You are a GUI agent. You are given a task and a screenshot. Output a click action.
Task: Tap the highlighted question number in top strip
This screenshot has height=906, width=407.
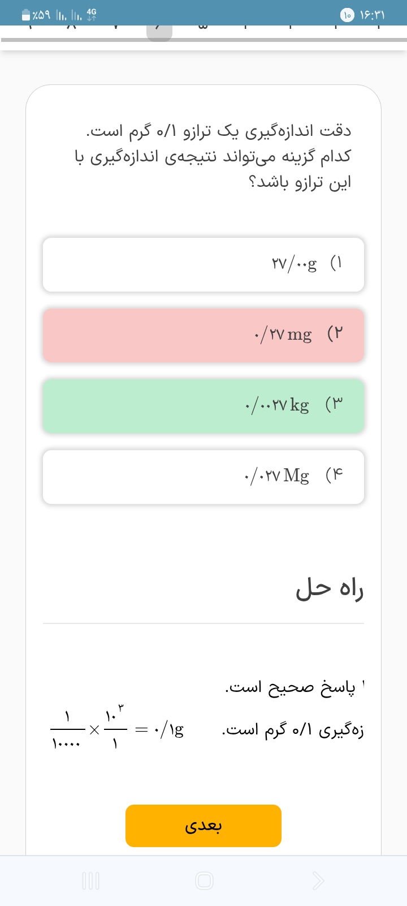tap(159, 31)
